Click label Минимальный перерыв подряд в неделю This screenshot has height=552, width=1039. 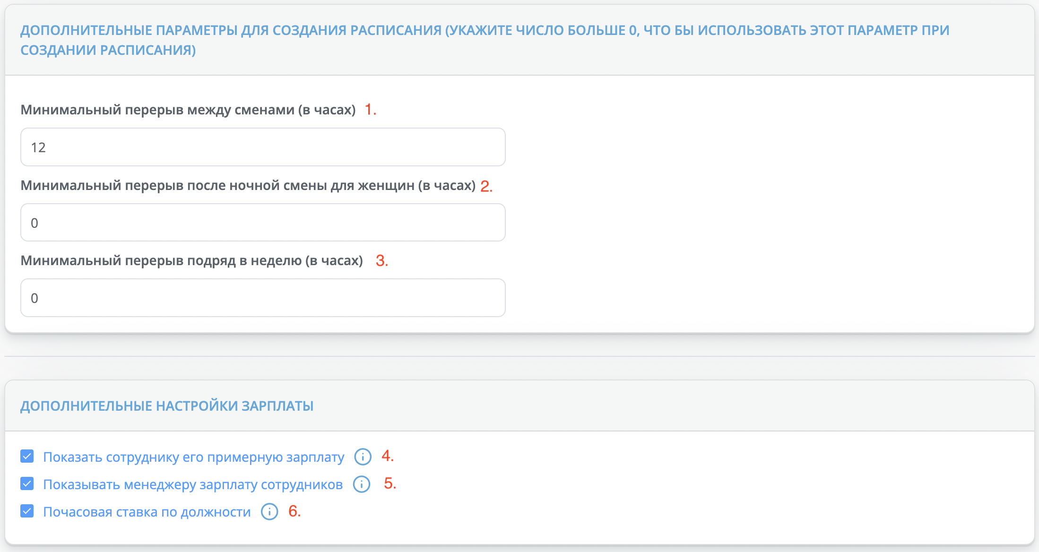(191, 260)
